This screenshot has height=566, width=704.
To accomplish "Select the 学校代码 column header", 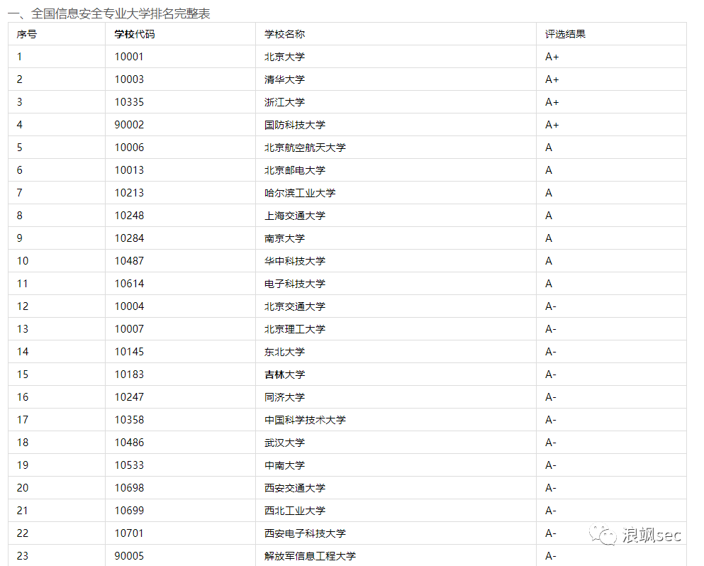I will [134, 34].
